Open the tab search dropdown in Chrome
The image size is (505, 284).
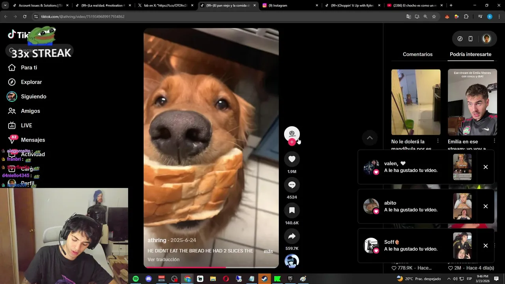(5, 5)
